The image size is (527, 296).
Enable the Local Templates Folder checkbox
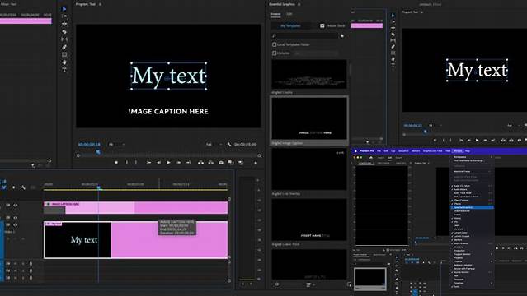pyautogui.click(x=275, y=44)
